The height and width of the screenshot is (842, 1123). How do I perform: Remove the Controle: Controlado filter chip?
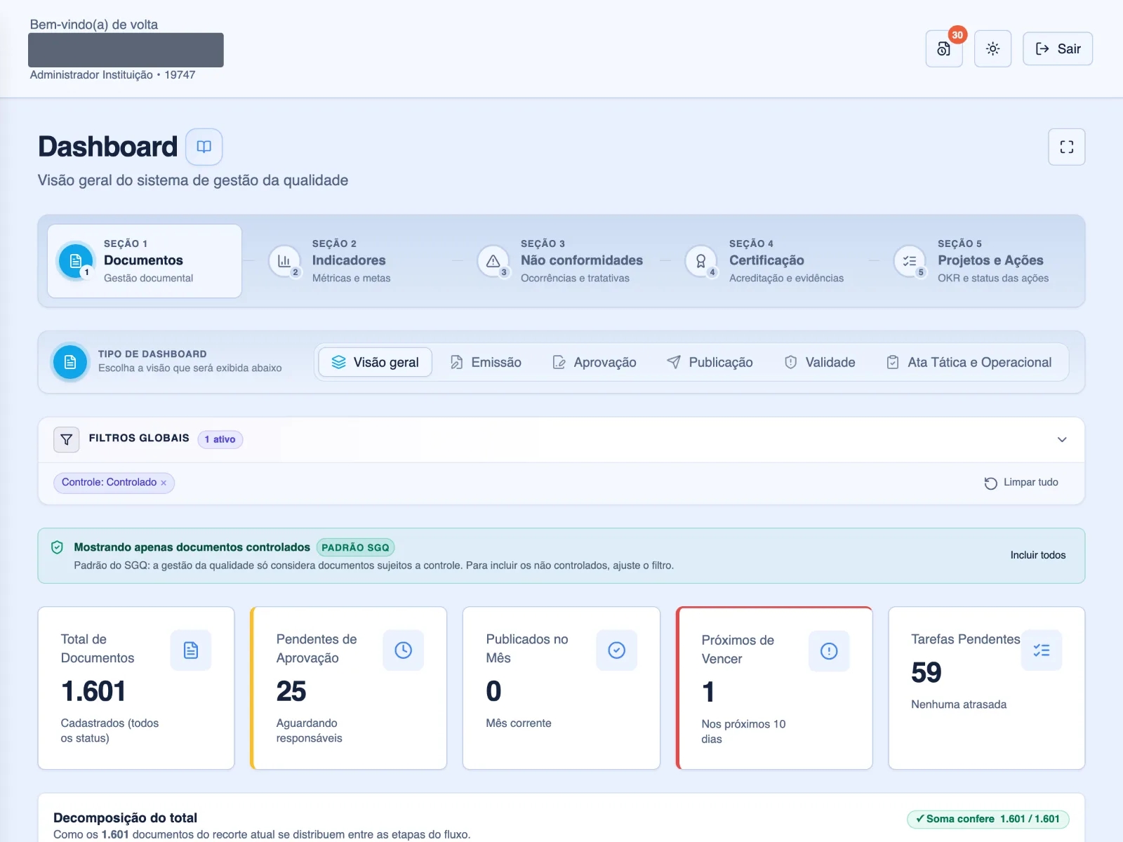tap(164, 483)
